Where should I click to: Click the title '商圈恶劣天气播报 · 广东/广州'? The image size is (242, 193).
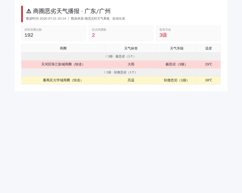click(x=72, y=11)
